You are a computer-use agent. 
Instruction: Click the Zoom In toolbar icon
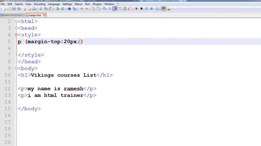pyautogui.click(x=82, y=9)
